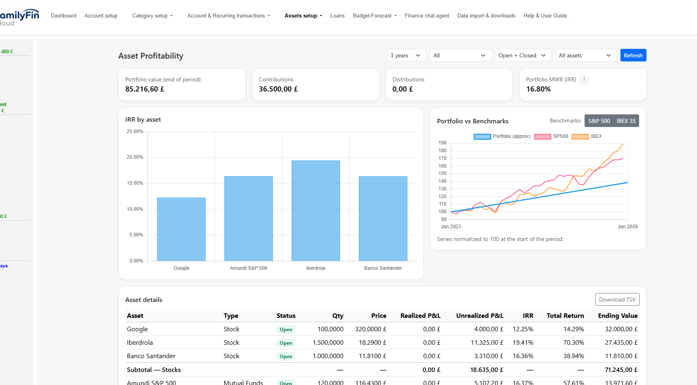Click the Banco Santander IRR bar
The width and height of the screenshot is (697, 385).
tap(383, 219)
